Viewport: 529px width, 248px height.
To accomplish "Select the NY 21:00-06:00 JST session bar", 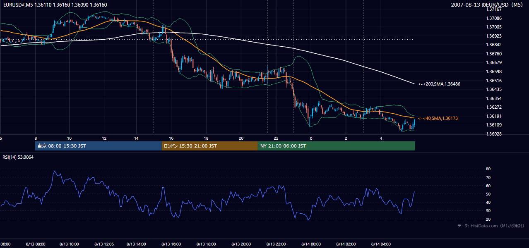I will (x=337, y=146).
